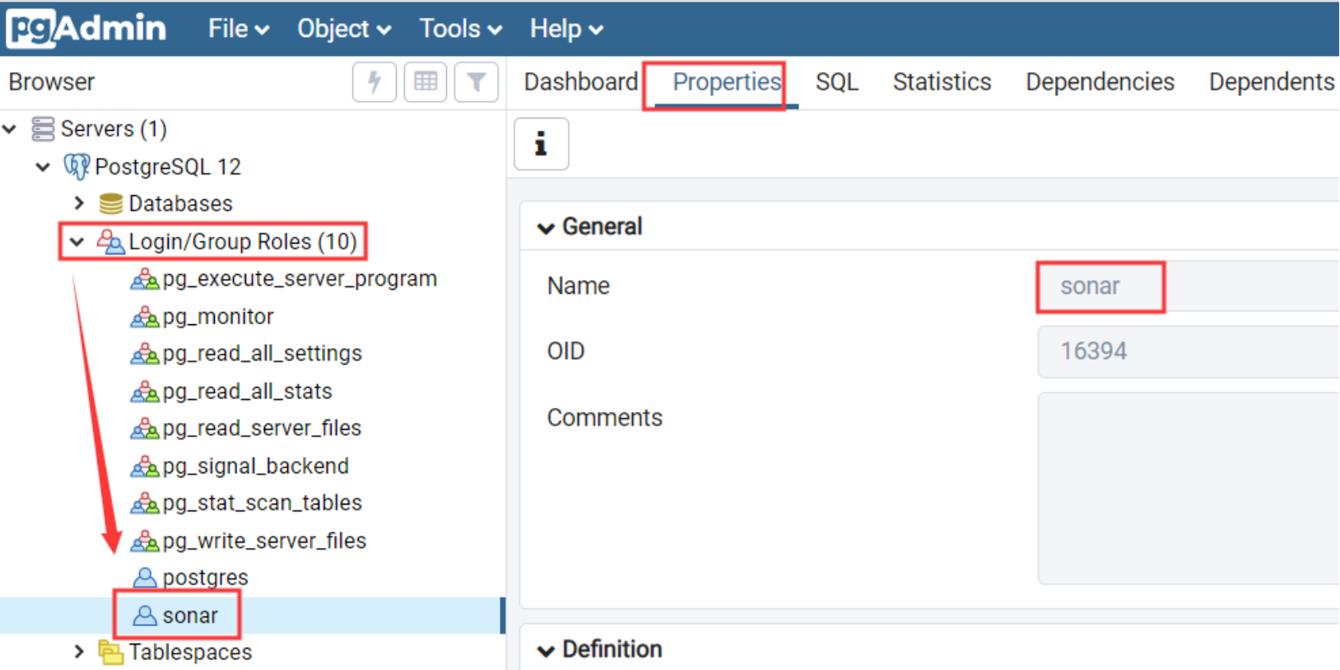Collapse the Login/Group Roles node
Screen dimensions: 1340x670
(x=77, y=242)
